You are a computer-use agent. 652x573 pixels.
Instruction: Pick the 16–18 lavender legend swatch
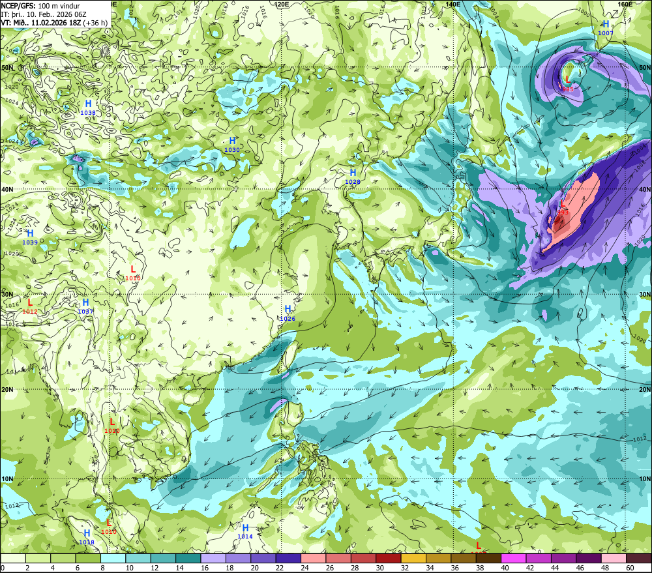click(x=213, y=558)
